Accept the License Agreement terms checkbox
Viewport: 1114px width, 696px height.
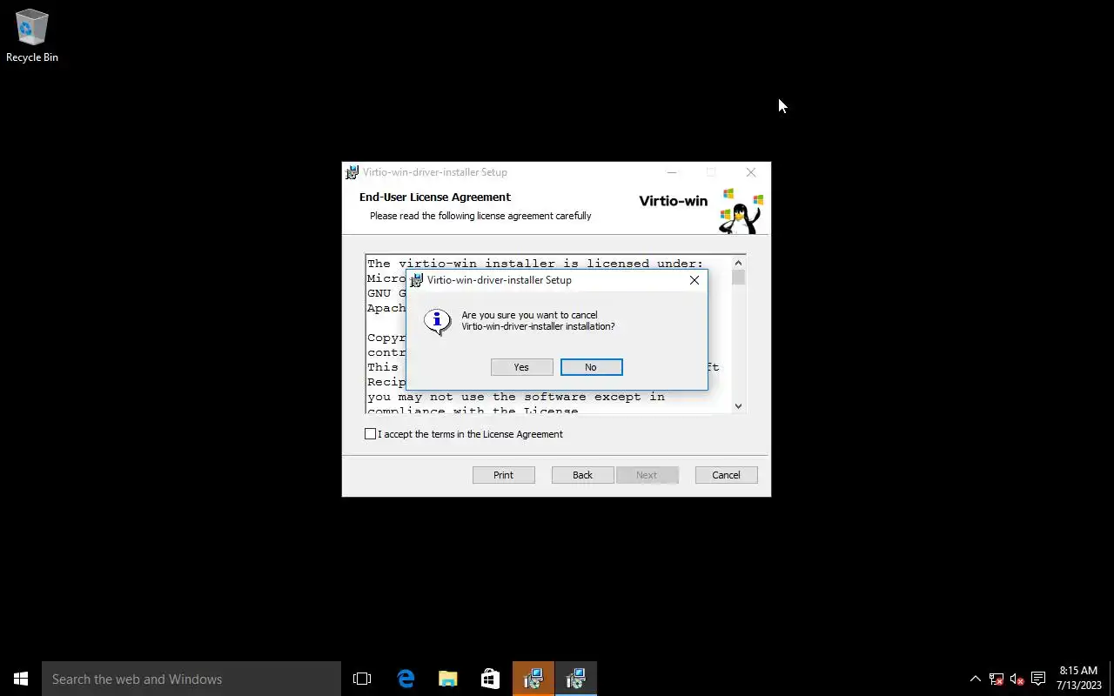pyautogui.click(x=371, y=434)
